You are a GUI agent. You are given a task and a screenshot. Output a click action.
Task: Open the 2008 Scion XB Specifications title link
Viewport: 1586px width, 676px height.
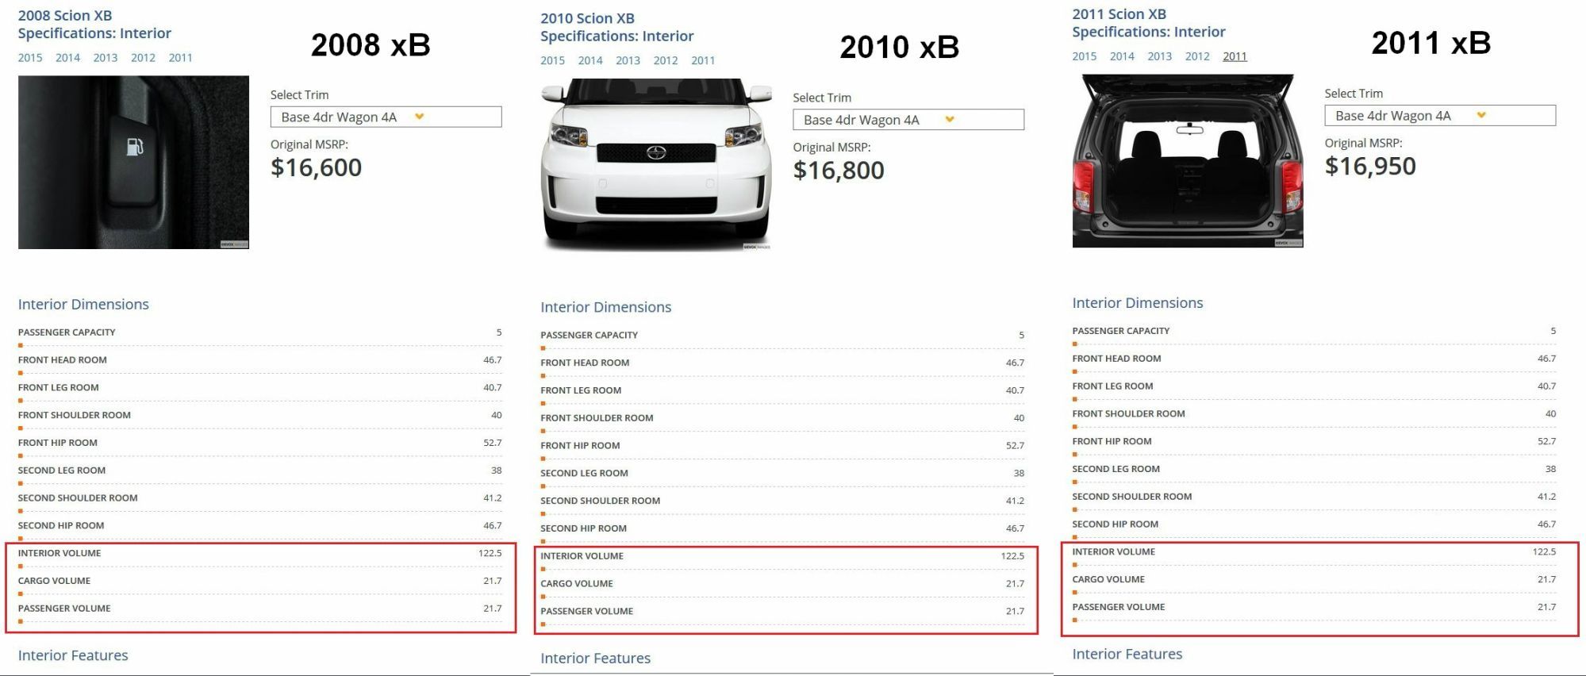click(x=94, y=25)
